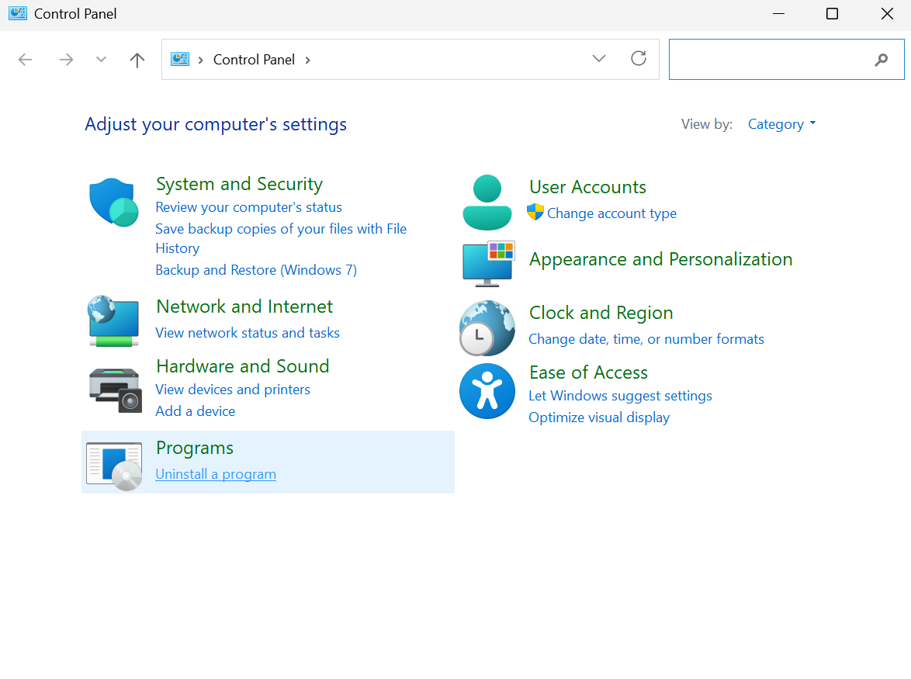This screenshot has height=679, width=911.
Task: Open Hardware and Sound printer icon
Action: 115,390
